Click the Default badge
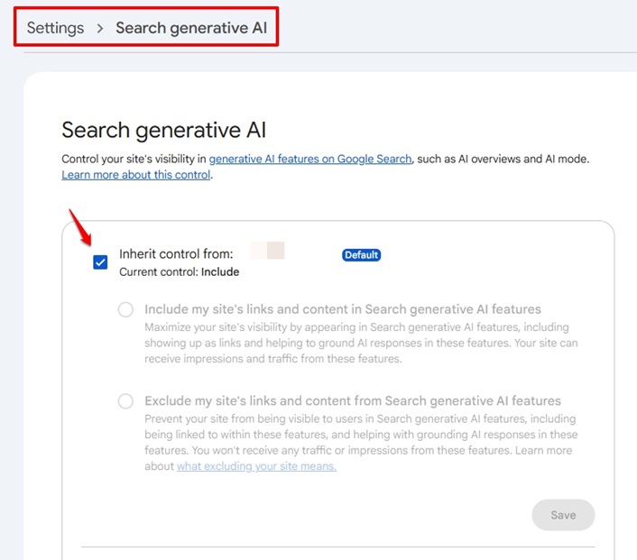This screenshot has width=637, height=560. 361,255
